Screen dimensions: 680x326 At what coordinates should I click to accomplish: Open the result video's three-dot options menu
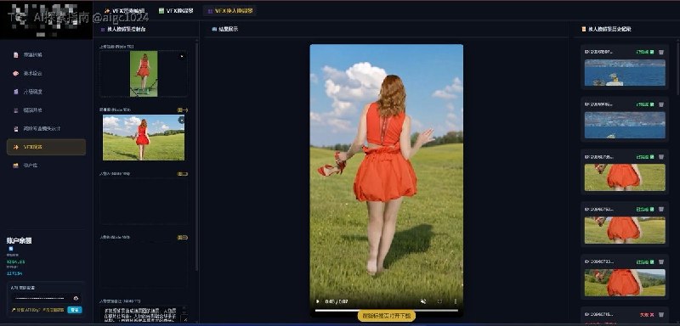(x=455, y=301)
